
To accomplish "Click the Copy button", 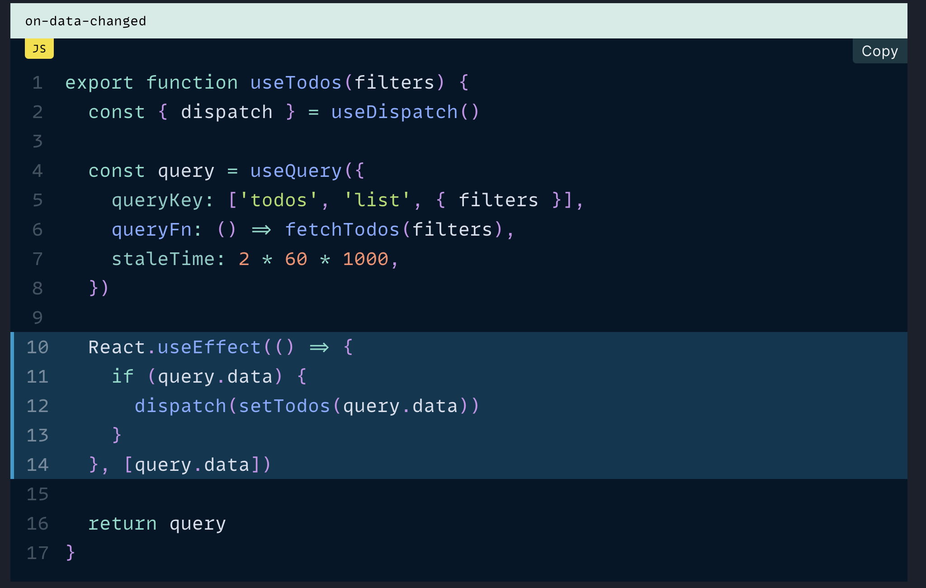I will click(879, 51).
